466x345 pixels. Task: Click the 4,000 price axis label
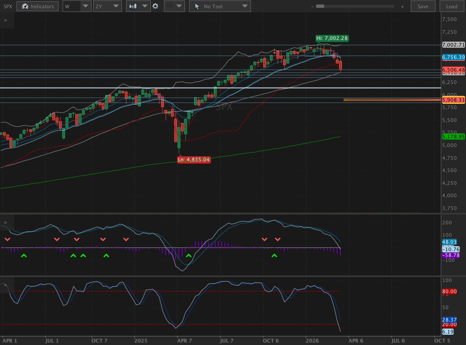(449, 196)
